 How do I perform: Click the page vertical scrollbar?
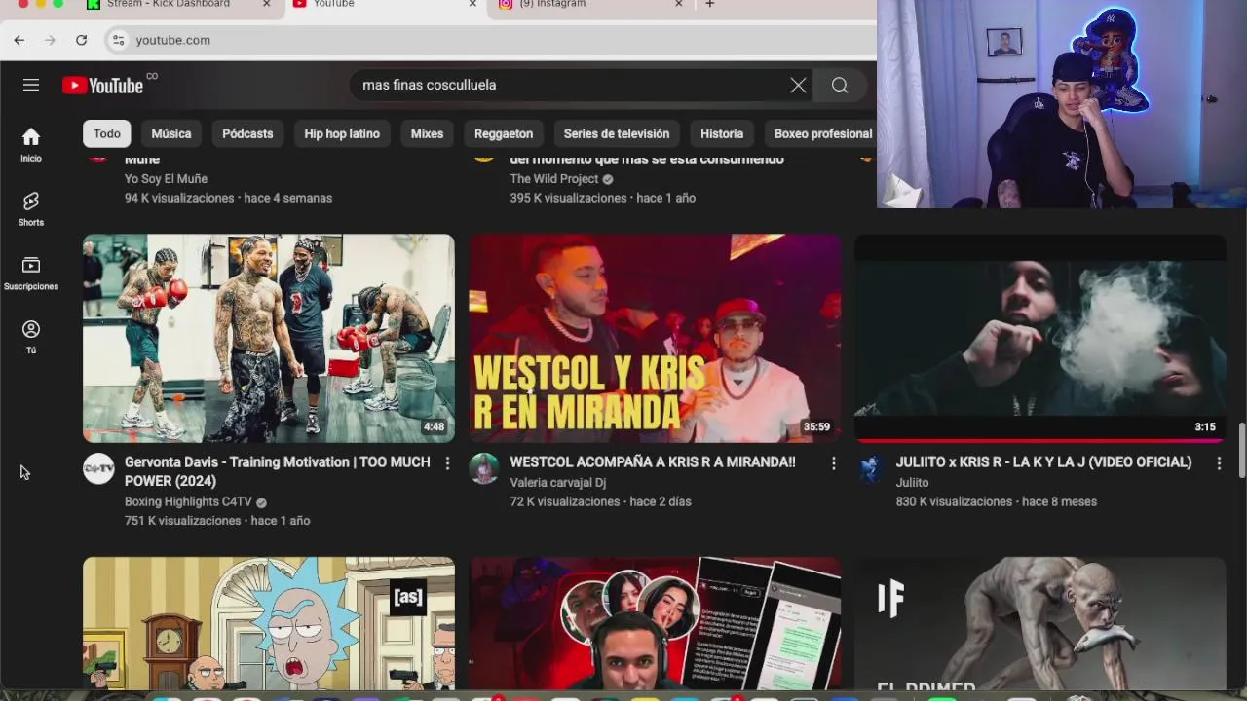(1241, 450)
